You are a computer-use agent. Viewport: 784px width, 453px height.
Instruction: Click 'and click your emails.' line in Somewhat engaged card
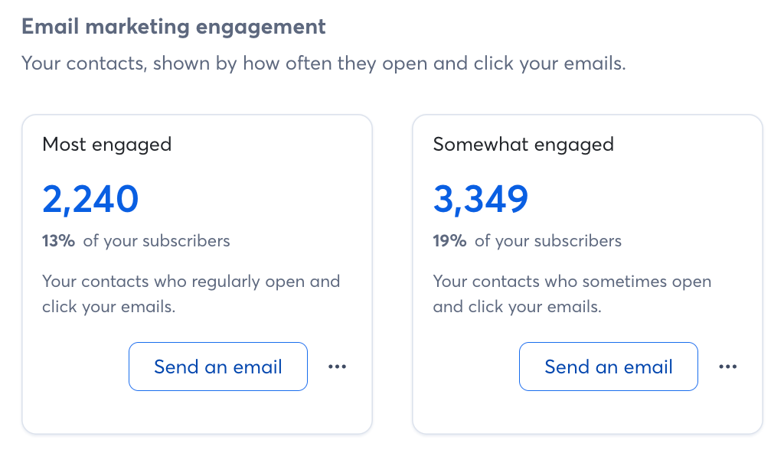tap(517, 307)
